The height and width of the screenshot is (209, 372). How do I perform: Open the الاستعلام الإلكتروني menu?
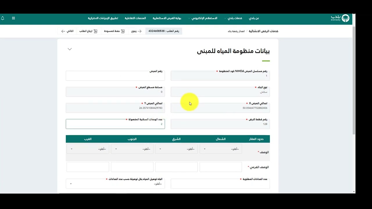tap(204, 18)
